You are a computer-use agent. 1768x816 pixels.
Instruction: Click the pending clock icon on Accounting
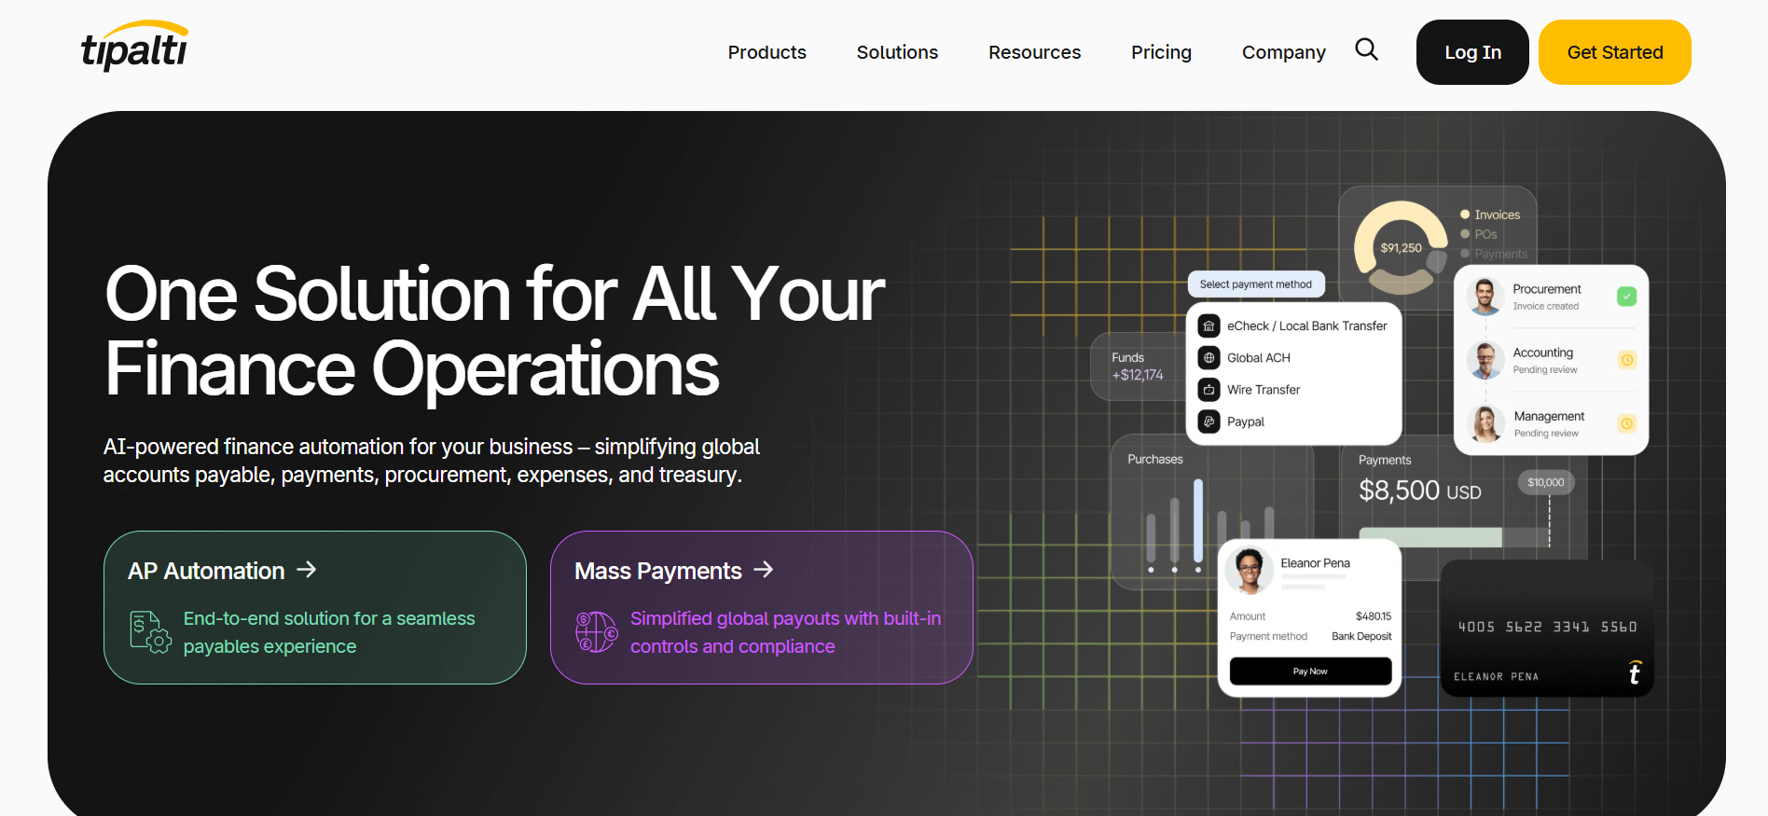1626,360
